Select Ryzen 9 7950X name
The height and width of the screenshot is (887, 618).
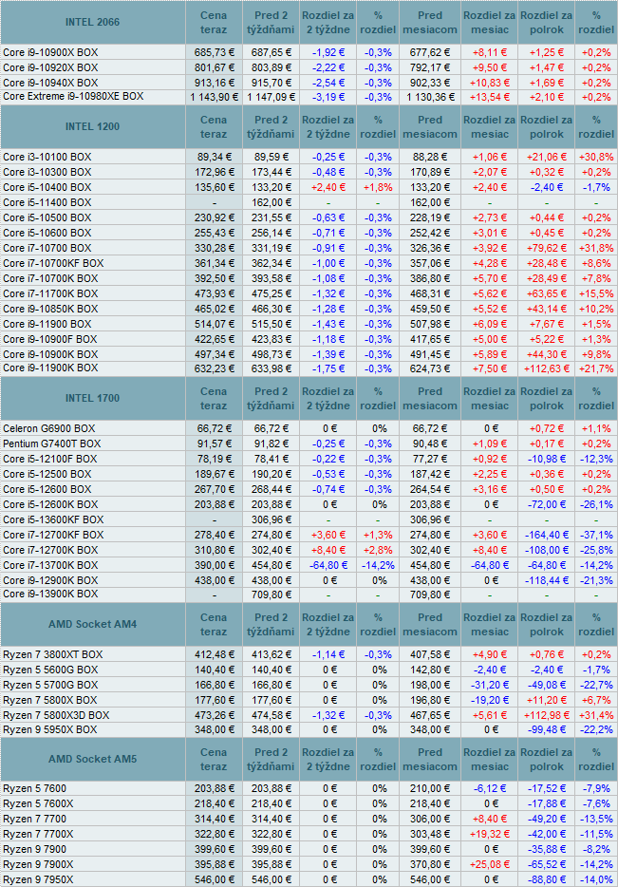pos(38,879)
